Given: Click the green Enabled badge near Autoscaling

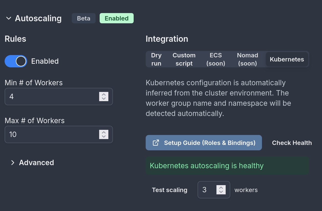Looking at the screenshot, I should point(117,18).
